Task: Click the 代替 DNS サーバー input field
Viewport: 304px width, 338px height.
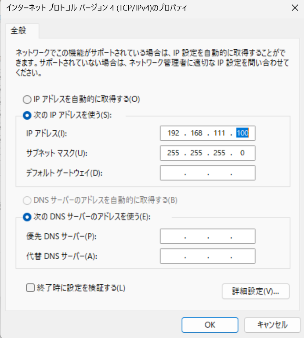Action: click(x=208, y=256)
